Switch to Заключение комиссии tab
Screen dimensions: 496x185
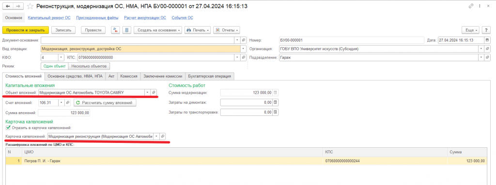click(163, 76)
